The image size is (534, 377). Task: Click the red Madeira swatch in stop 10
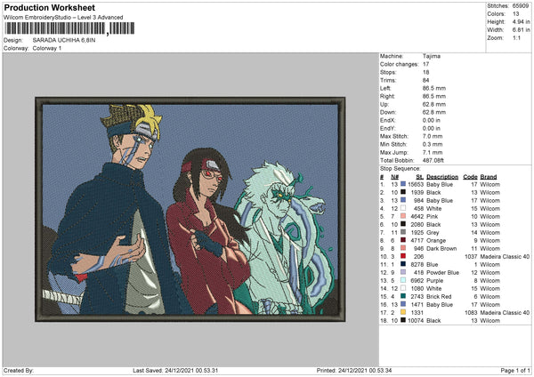point(403,256)
